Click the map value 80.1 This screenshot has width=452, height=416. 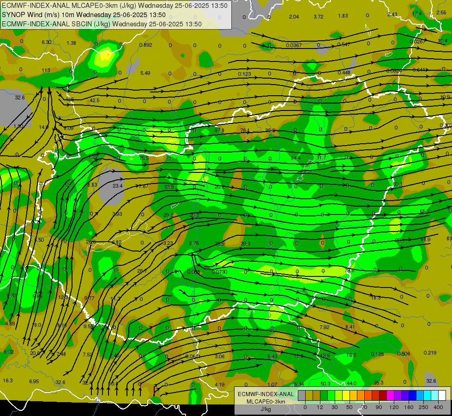tap(398, 184)
